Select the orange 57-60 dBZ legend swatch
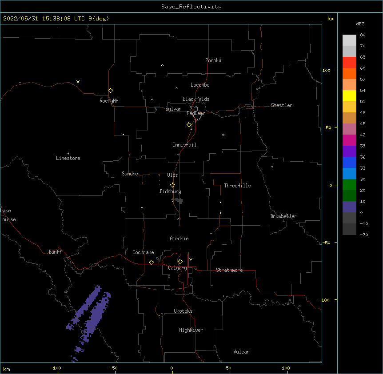383x374 pixels. [349, 73]
